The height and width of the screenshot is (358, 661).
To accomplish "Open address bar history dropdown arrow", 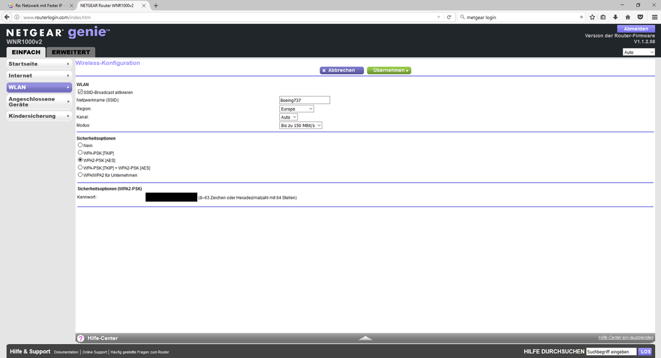I will pos(439,17).
